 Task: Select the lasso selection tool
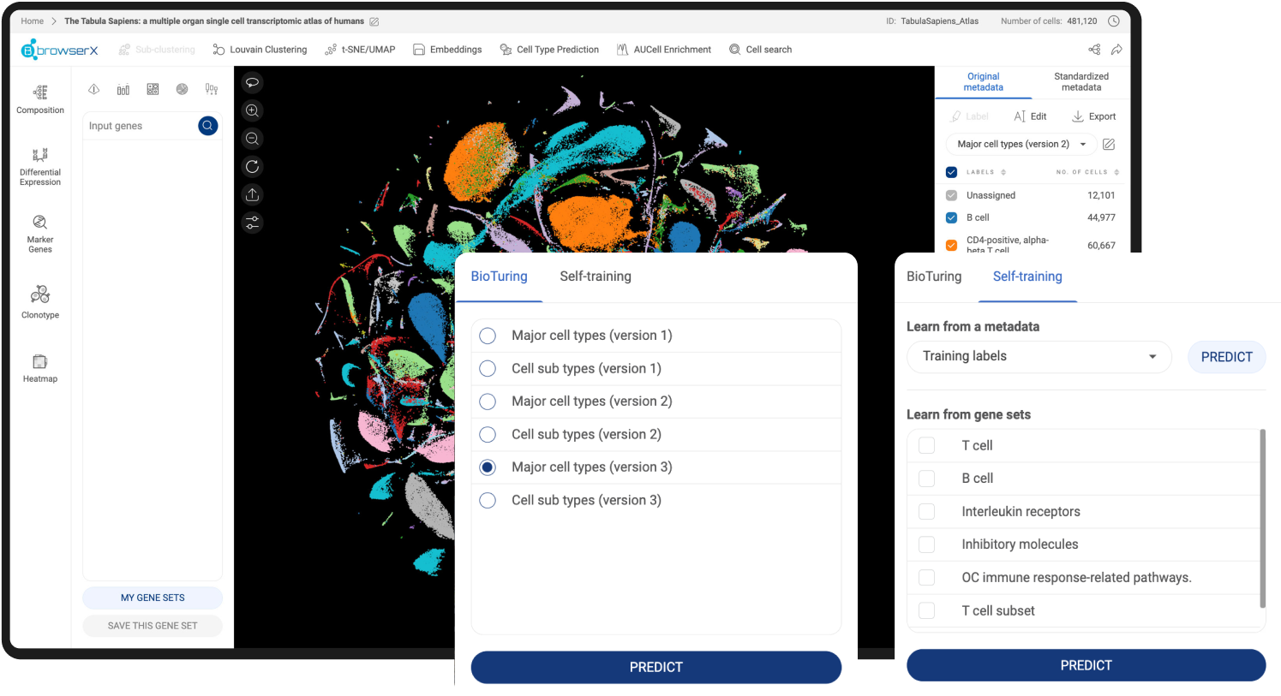[252, 83]
